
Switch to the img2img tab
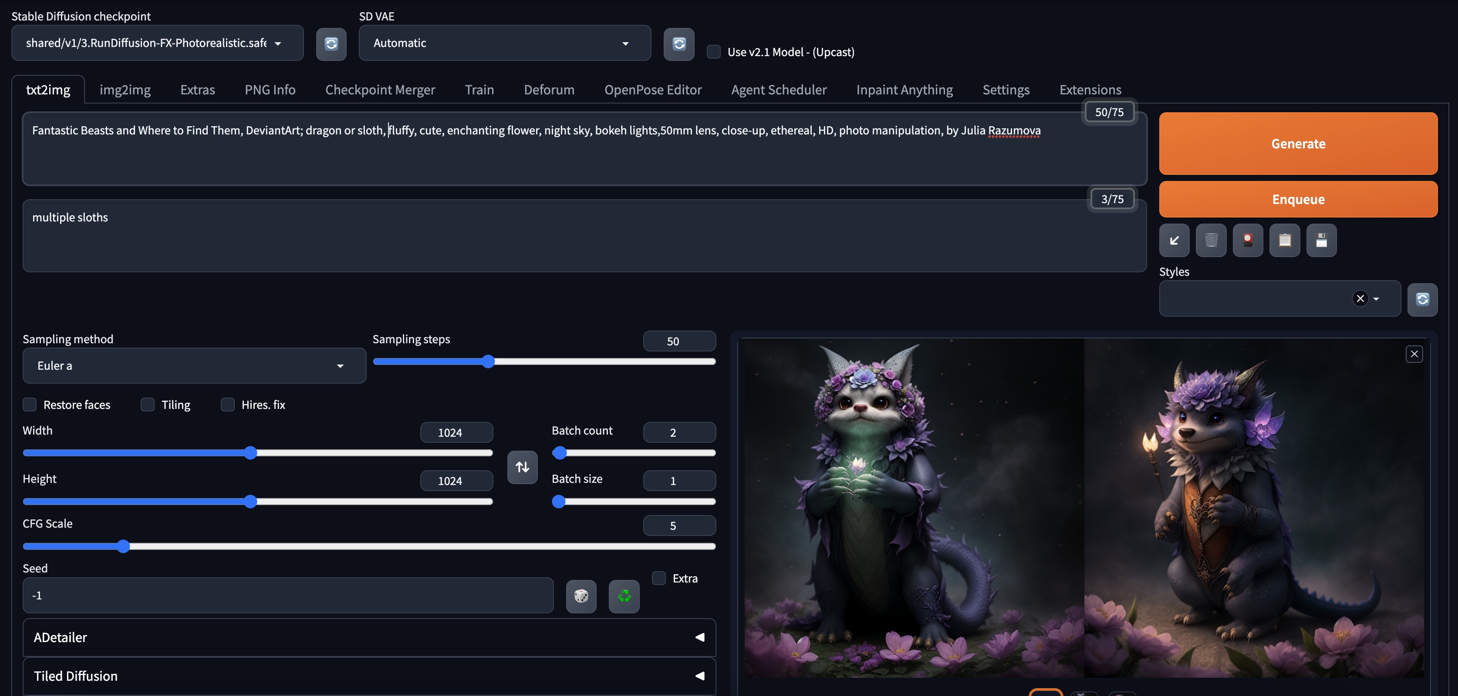click(x=125, y=90)
